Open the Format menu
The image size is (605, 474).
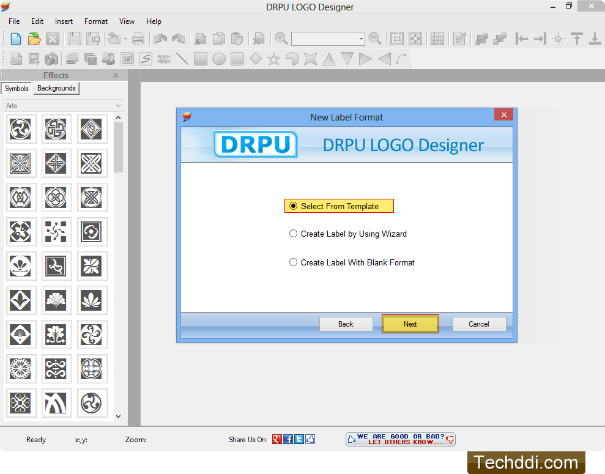coord(96,21)
